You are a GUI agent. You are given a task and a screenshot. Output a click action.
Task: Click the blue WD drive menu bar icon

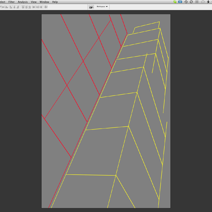[180, 2]
